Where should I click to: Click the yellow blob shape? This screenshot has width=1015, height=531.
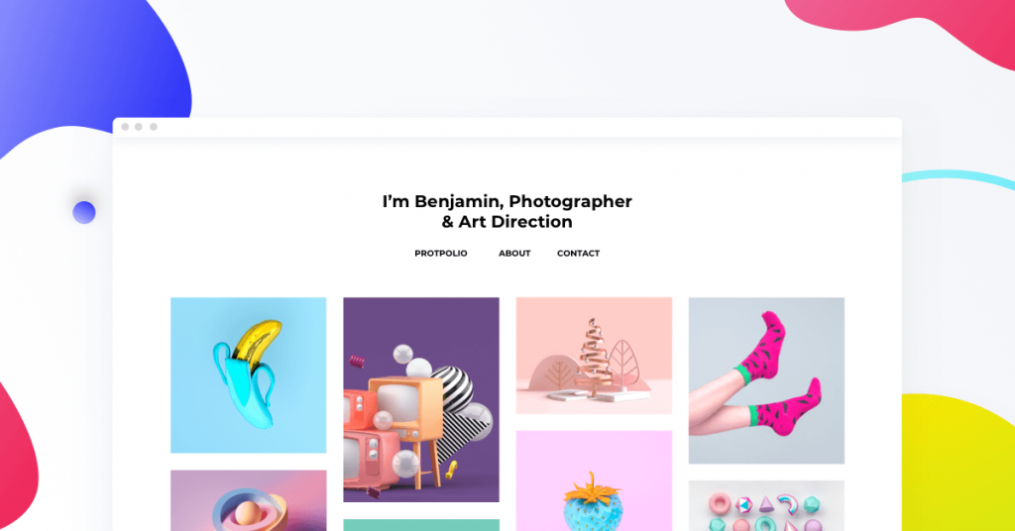coord(959,463)
